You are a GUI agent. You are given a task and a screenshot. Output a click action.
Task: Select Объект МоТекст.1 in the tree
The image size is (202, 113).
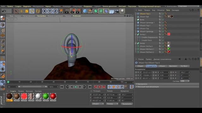coord(147,49)
